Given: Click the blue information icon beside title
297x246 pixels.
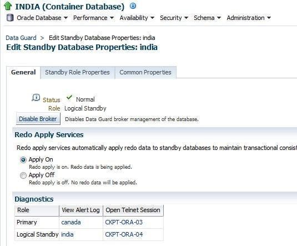Looking at the screenshot, I should 133,6.
